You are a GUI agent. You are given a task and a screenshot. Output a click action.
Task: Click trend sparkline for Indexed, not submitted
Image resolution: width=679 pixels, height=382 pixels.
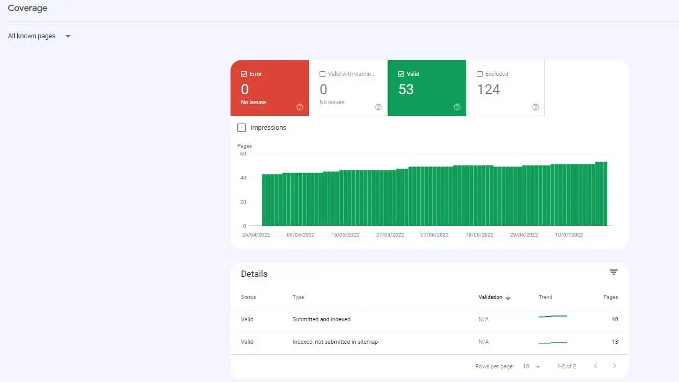click(x=553, y=343)
